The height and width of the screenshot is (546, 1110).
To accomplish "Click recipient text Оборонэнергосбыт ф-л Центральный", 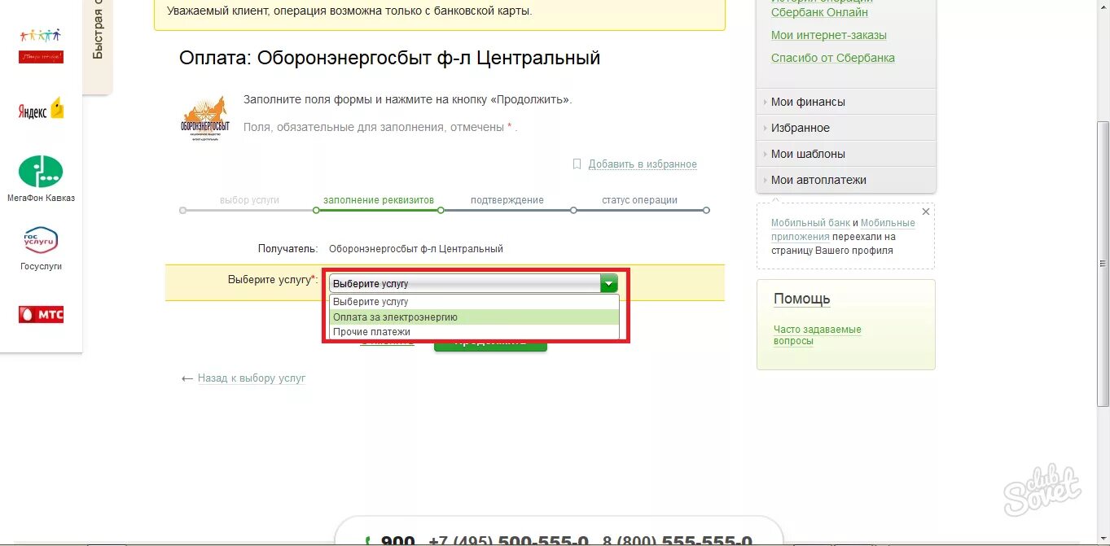I will pos(416,249).
